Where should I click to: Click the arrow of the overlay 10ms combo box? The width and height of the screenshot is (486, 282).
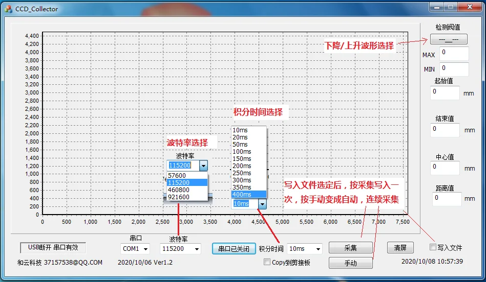(262, 204)
